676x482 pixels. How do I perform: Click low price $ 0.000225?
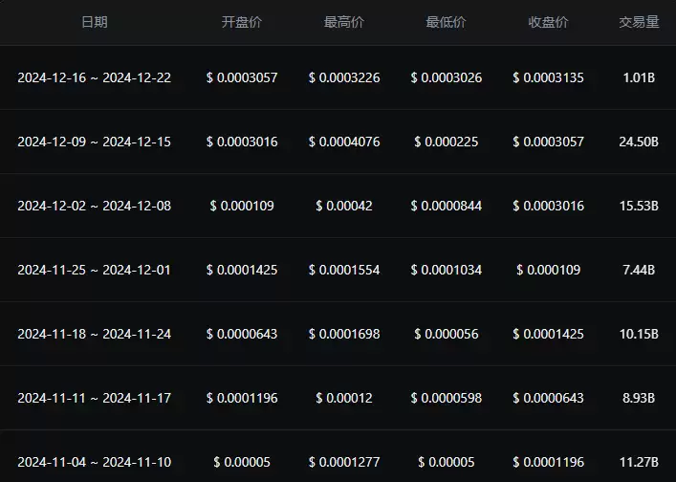pos(447,142)
